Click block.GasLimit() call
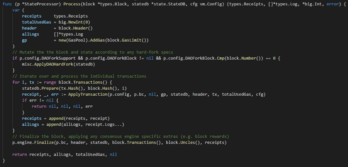Screen dimensions: 348x167 click(x=127, y=41)
